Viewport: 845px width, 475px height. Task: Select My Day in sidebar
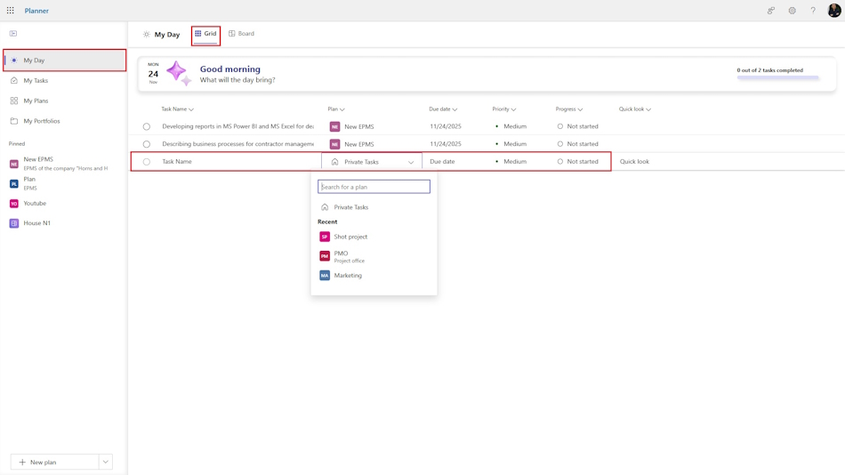click(64, 60)
